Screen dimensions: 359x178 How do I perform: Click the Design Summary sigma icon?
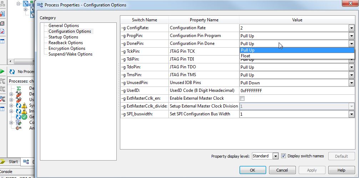click(19, 88)
